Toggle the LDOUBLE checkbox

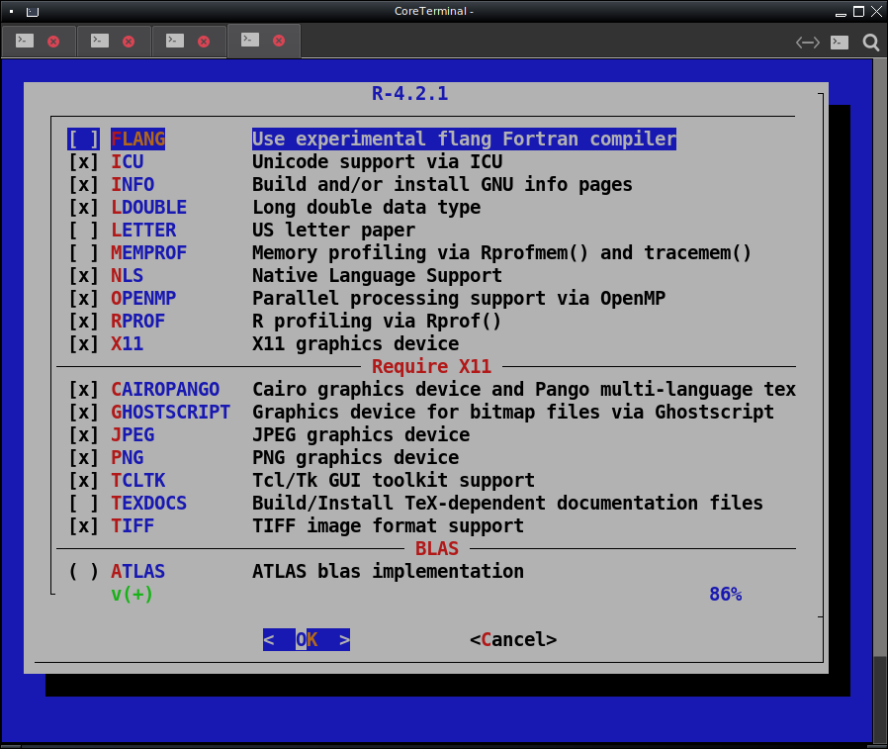[x=83, y=208]
